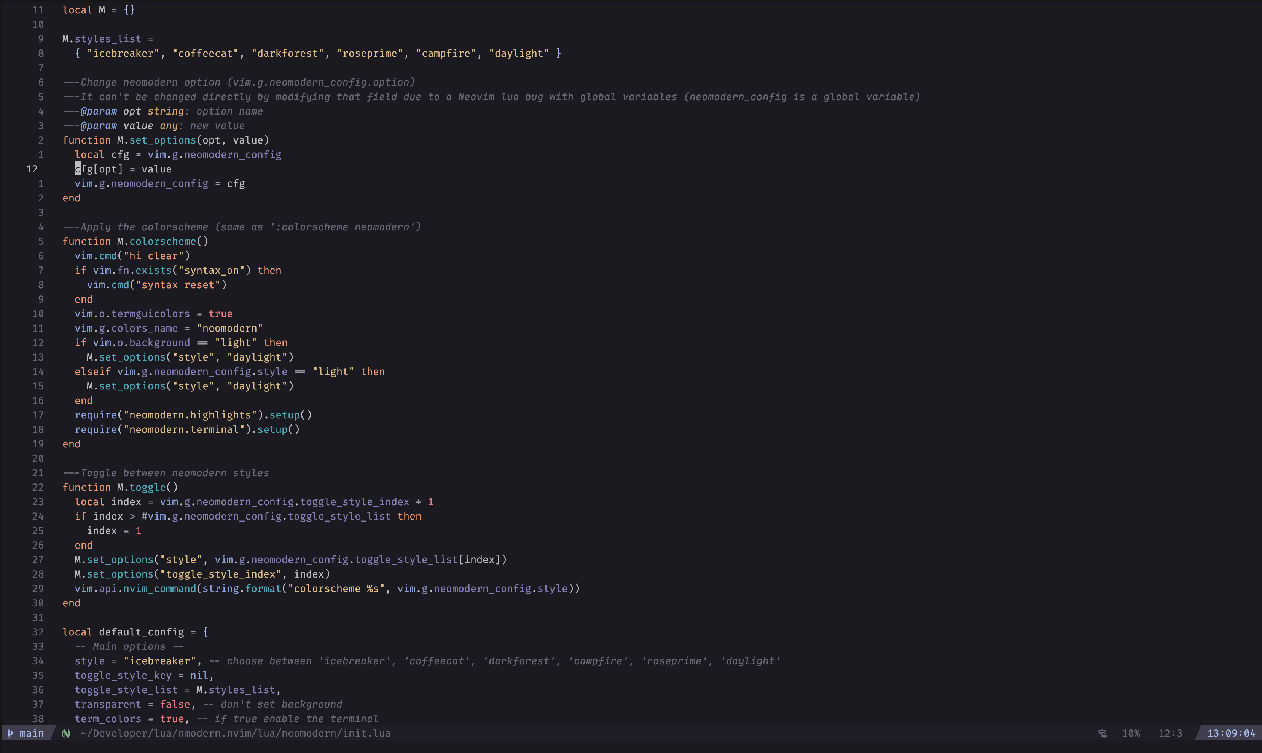The height and width of the screenshot is (753, 1262).
Task: Click 'cfg[opt] = value' at the cursor line
Action: tap(123, 169)
